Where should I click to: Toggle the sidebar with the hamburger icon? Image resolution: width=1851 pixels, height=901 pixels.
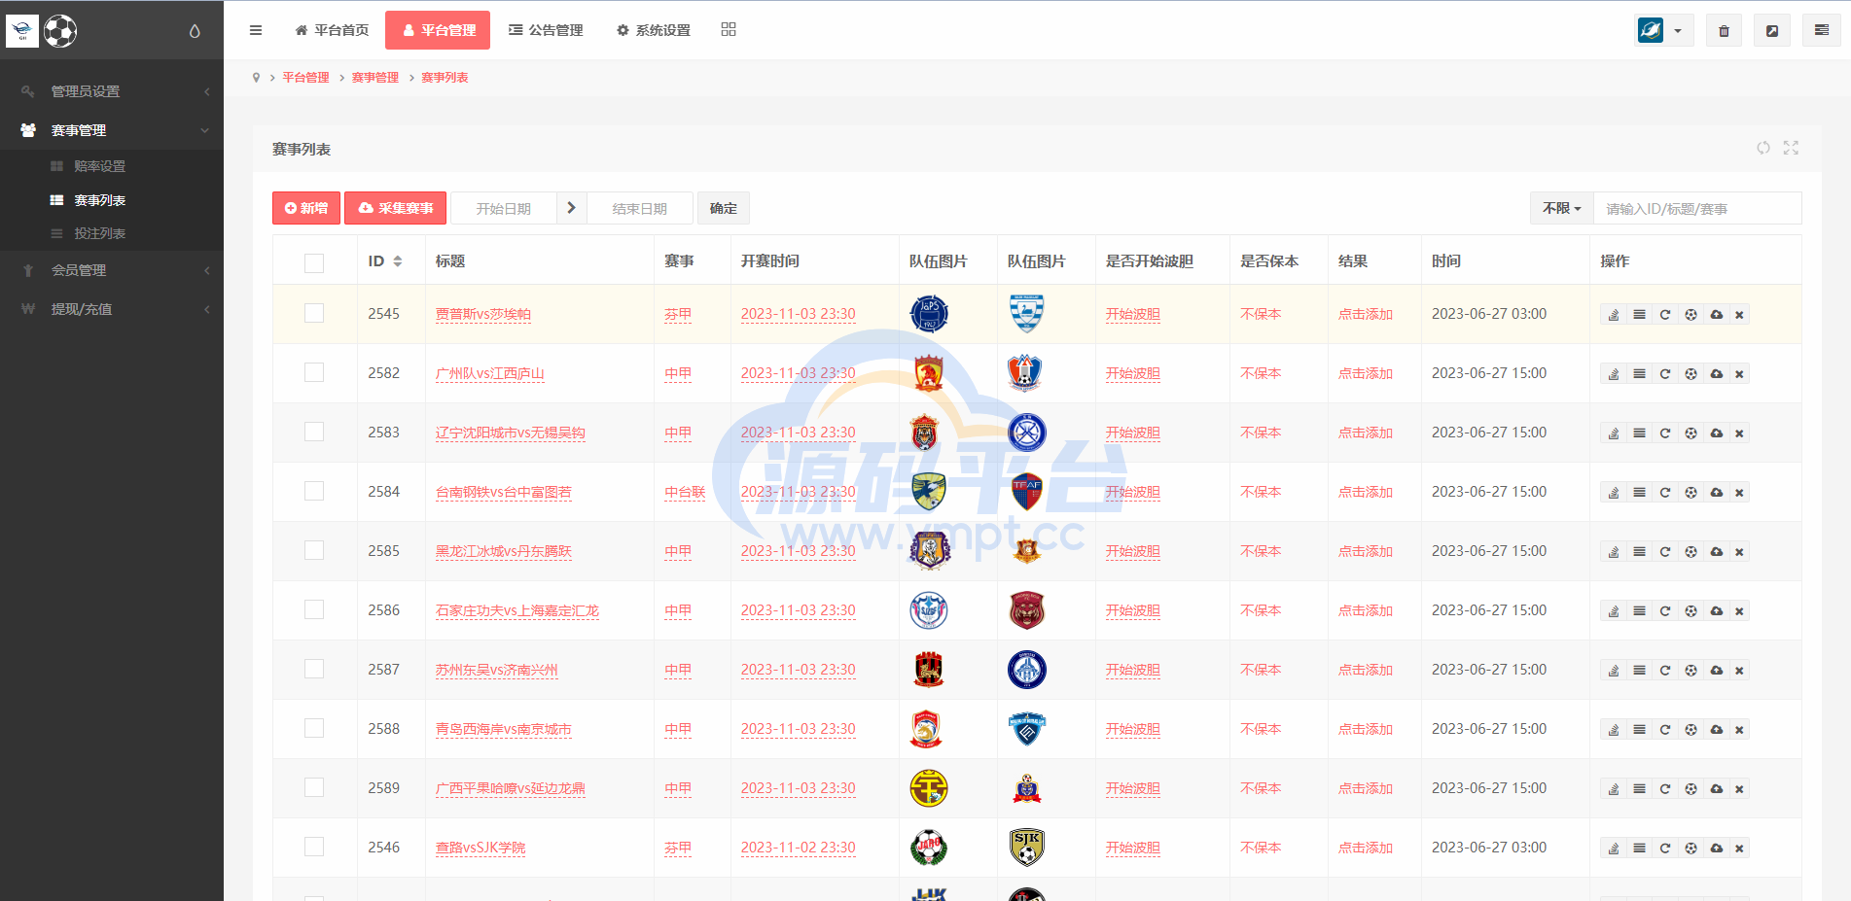coord(256,30)
